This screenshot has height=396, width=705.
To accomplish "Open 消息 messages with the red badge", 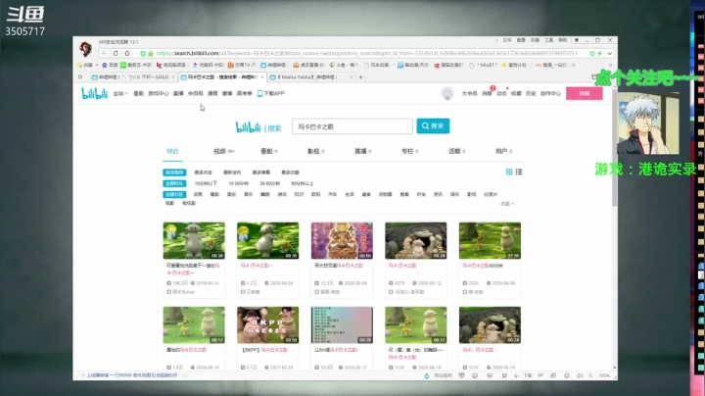I will (x=488, y=93).
